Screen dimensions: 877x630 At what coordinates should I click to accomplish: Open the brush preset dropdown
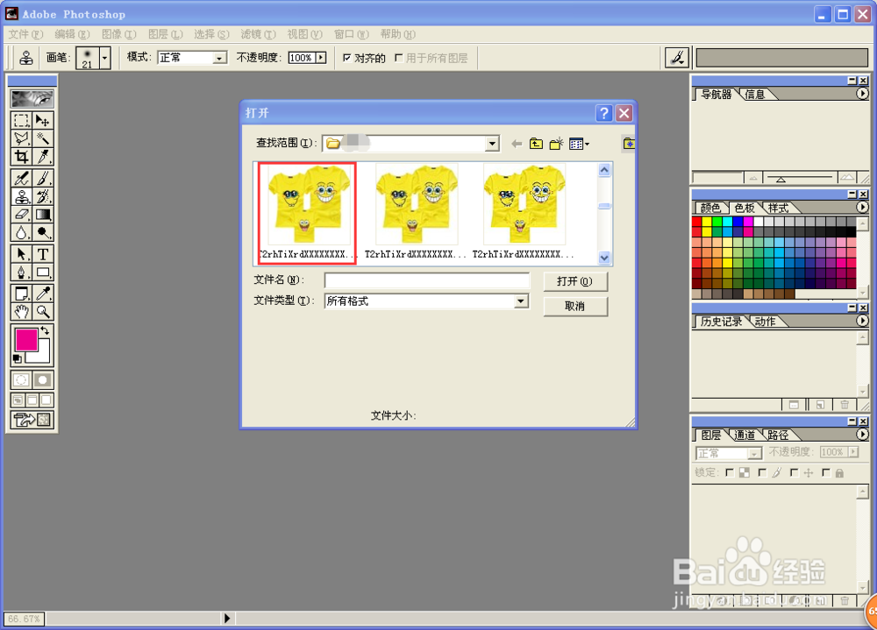click(x=104, y=58)
